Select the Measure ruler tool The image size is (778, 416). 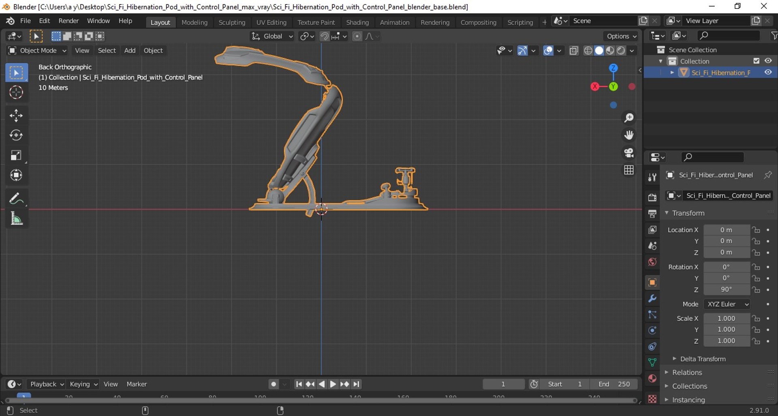(x=16, y=219)
